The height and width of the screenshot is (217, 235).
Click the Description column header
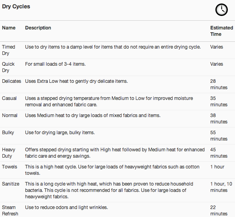(38, 28)
